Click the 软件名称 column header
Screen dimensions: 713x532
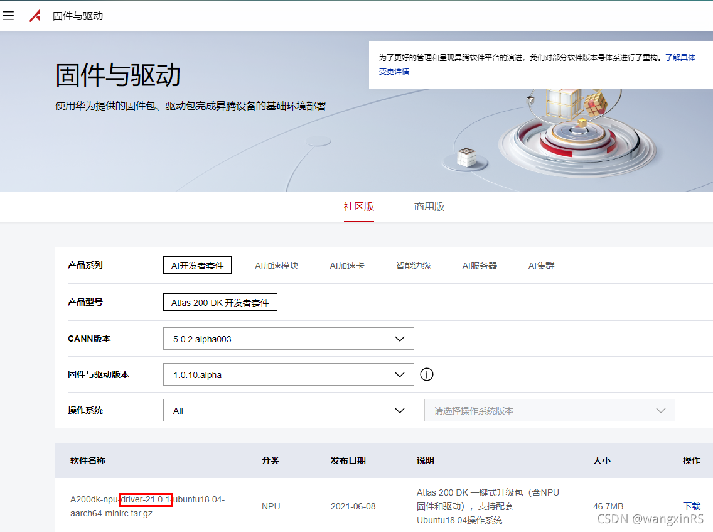88,460
